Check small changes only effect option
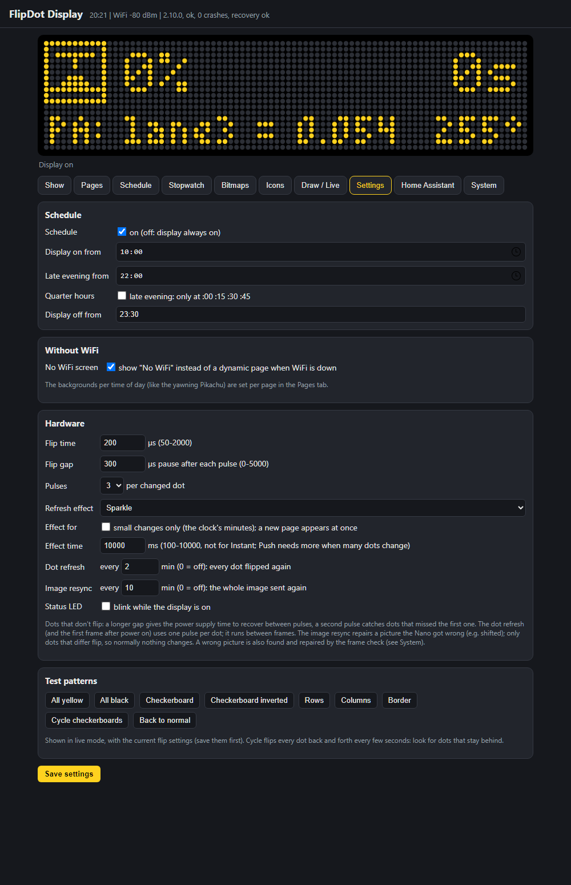This screenshot has width=571, height=885. [106, 527]
